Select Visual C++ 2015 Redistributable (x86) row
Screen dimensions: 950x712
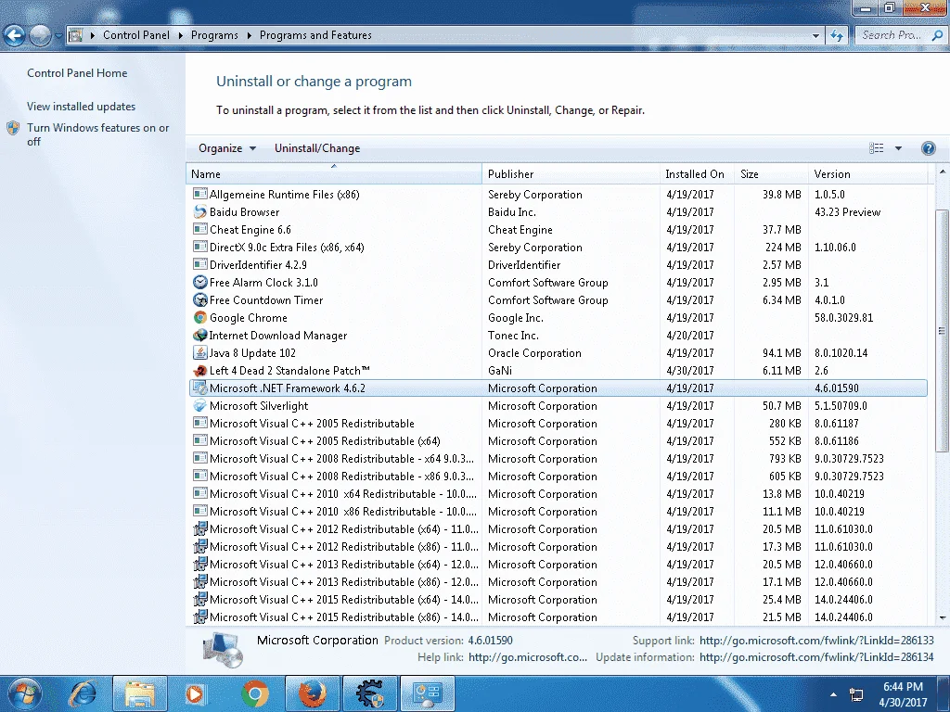(x=558, y=617)
